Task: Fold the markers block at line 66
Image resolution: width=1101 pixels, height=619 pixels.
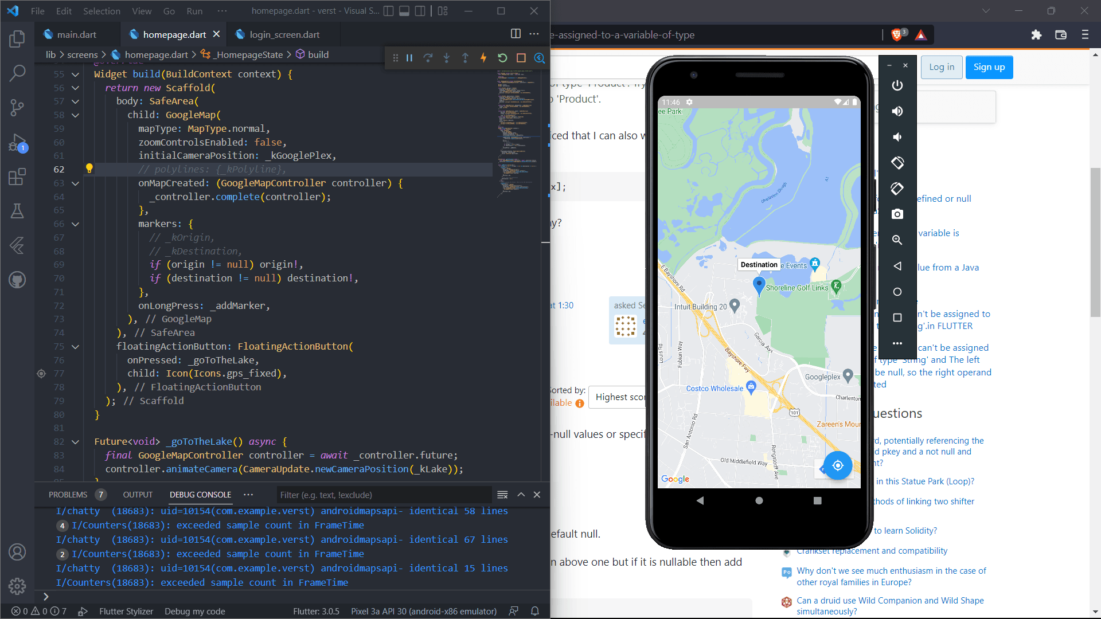Action: [x=75, y=224]
